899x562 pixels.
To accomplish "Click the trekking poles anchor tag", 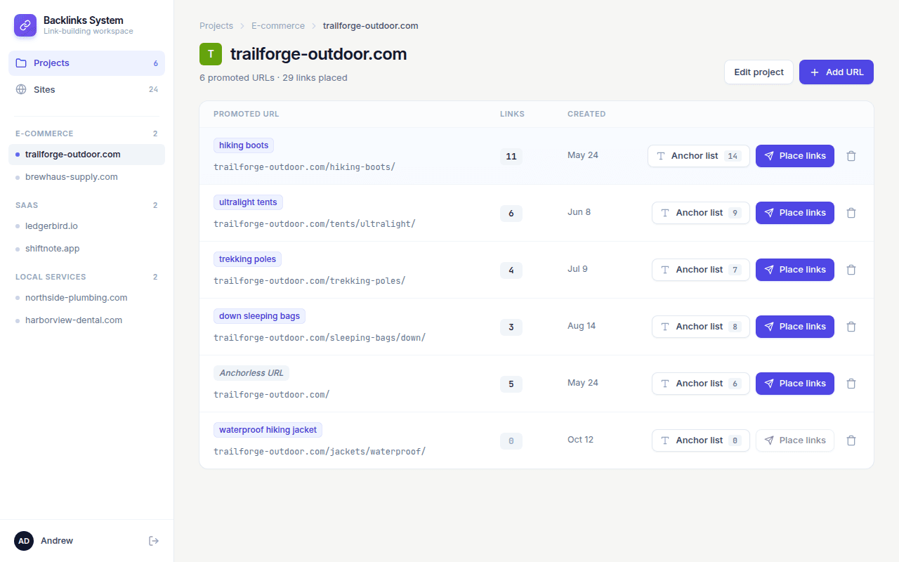I will [247, 259].
